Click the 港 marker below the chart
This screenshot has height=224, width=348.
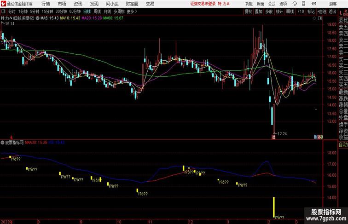(273, 137)
